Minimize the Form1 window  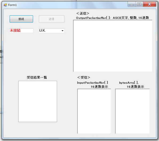point(132,5)
